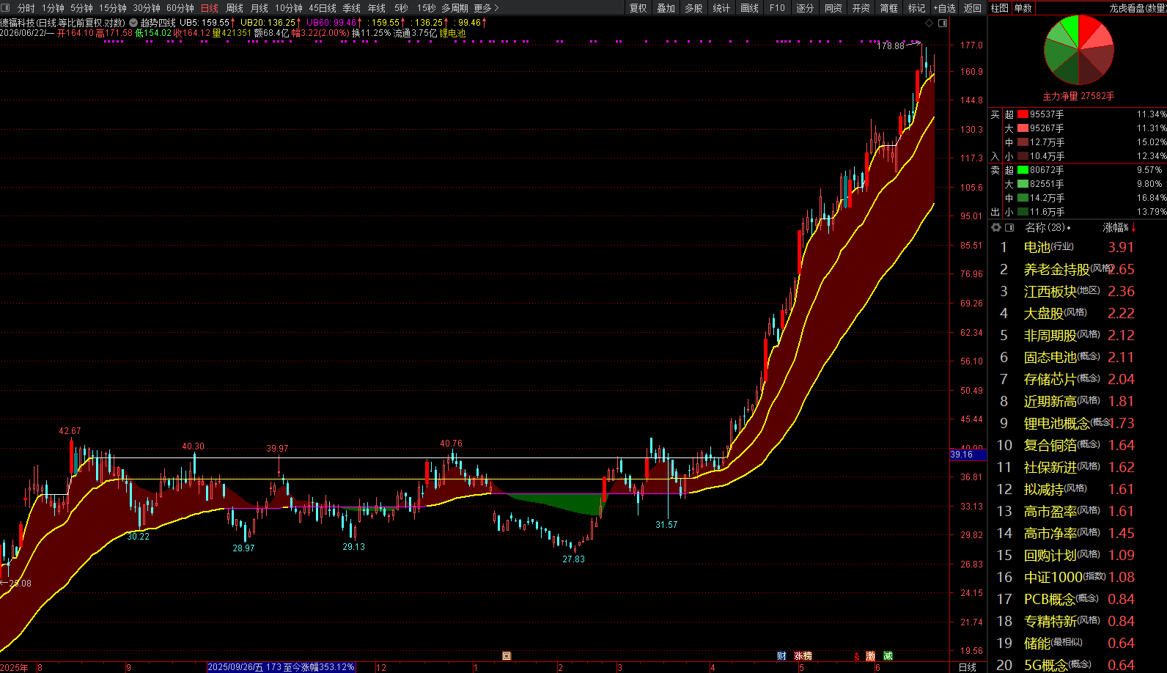Click the 标记 mark button
1167x673 pixels.
pyautogui.click(x=916, y=8)
